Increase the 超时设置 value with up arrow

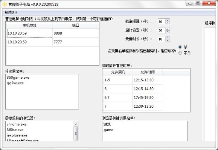pyautogui.click(x=168, y=29)
